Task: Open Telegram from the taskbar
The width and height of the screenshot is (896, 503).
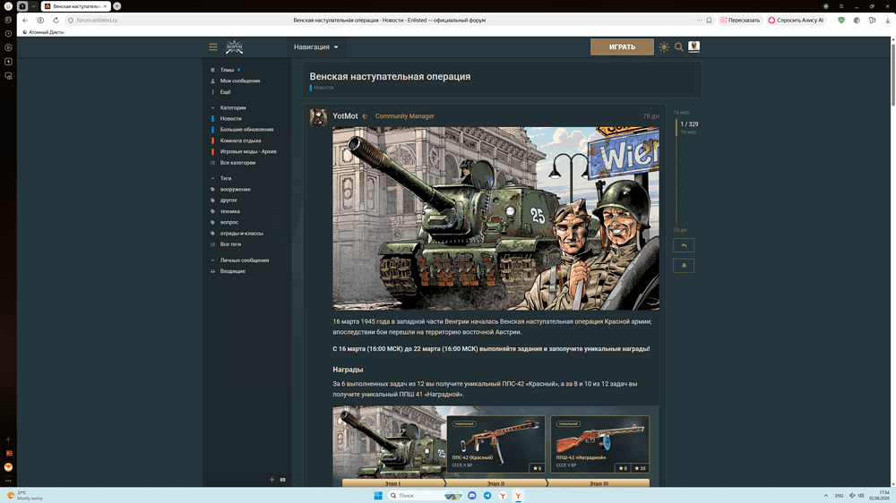Action: [x=487, y=496]
